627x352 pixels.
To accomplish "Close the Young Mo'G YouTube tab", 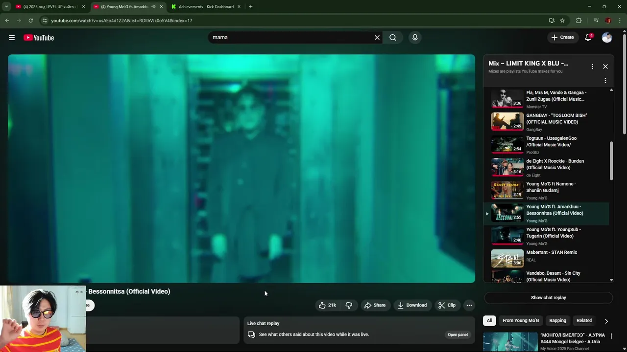I will click(161, 7).
